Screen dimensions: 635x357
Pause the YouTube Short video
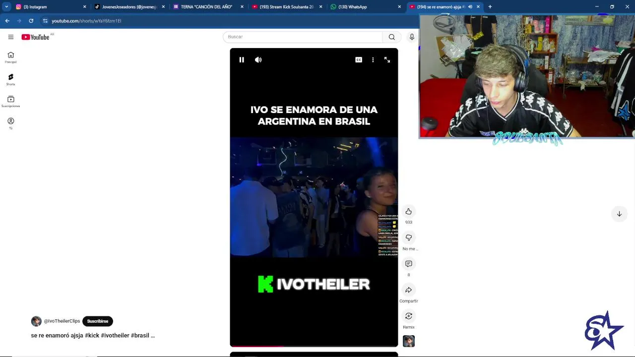tap(242, 59)
